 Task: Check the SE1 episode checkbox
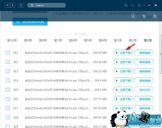coord(8,53)
